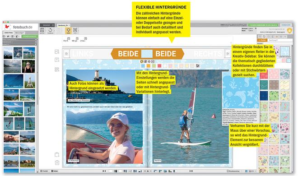
Task: Click the green order button at top right
Action: (x=263, y=25)
